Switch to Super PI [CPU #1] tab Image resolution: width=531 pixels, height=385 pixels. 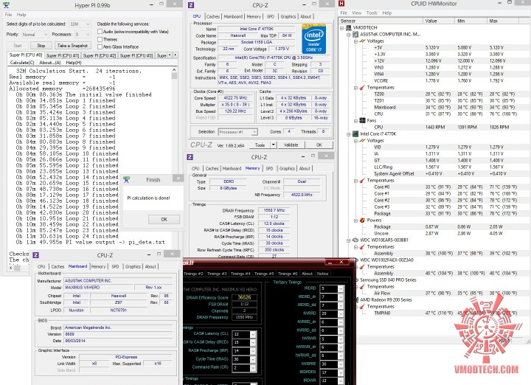pos(62,55)
